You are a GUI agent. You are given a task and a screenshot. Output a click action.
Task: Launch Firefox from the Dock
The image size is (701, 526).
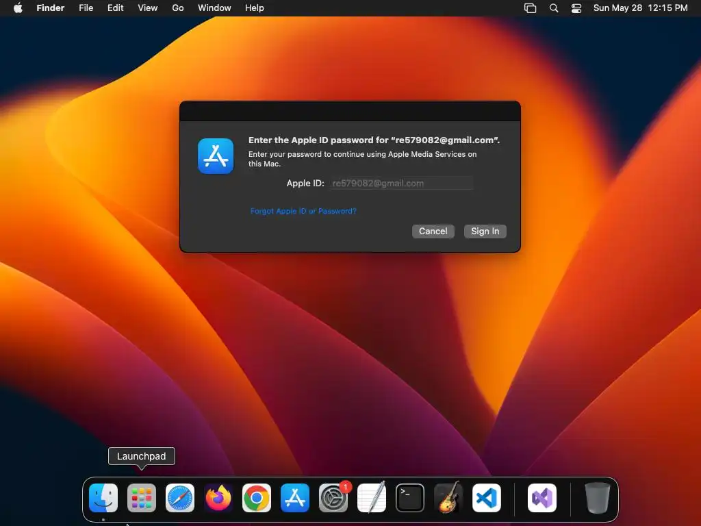[x=218, y=498]
